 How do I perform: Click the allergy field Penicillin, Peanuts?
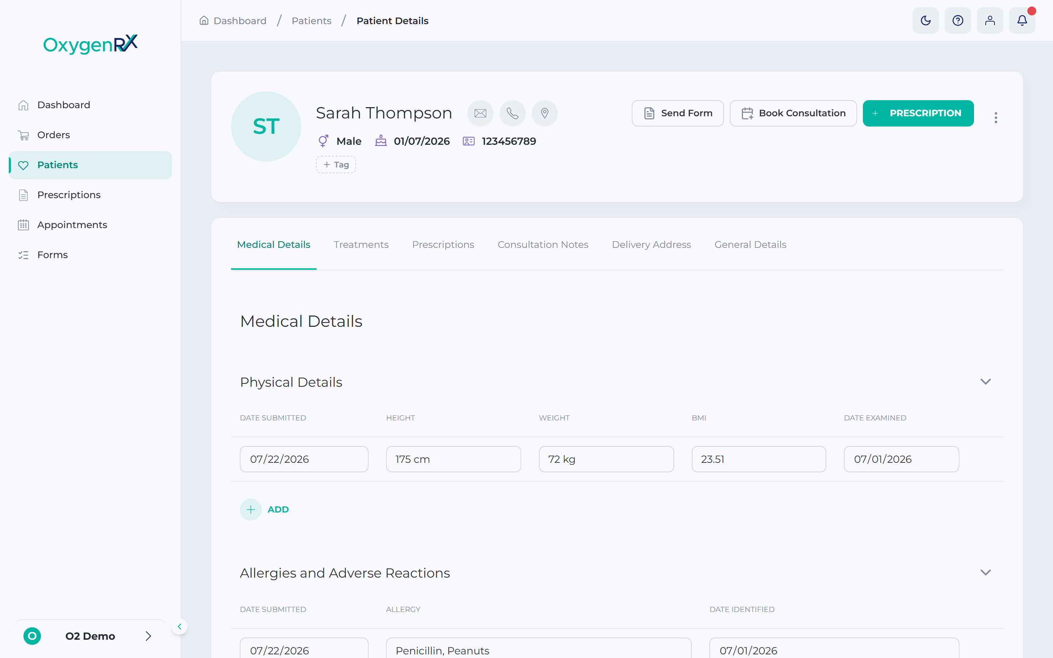click(x=539, y=648)
